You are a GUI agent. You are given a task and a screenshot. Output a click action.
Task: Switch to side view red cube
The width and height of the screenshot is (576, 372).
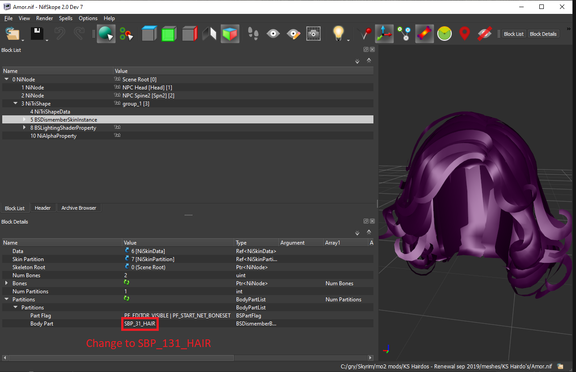[189, 34]
